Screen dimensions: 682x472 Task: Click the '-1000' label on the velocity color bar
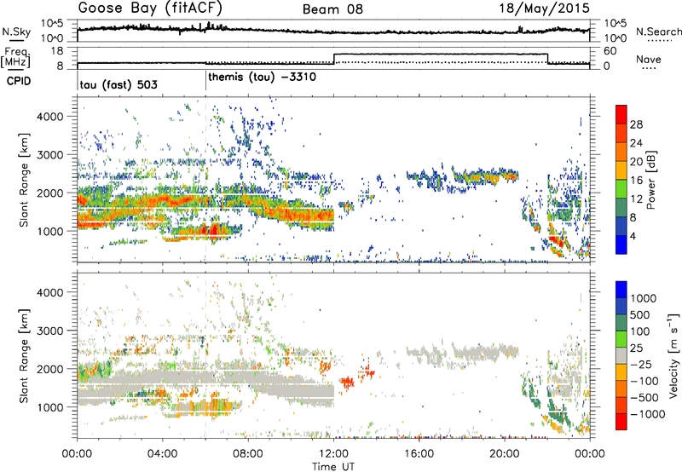pos(647,414)
